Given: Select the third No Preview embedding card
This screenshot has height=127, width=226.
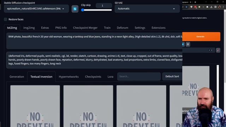Looking at the screenshot, I should (x=141, y=106).
